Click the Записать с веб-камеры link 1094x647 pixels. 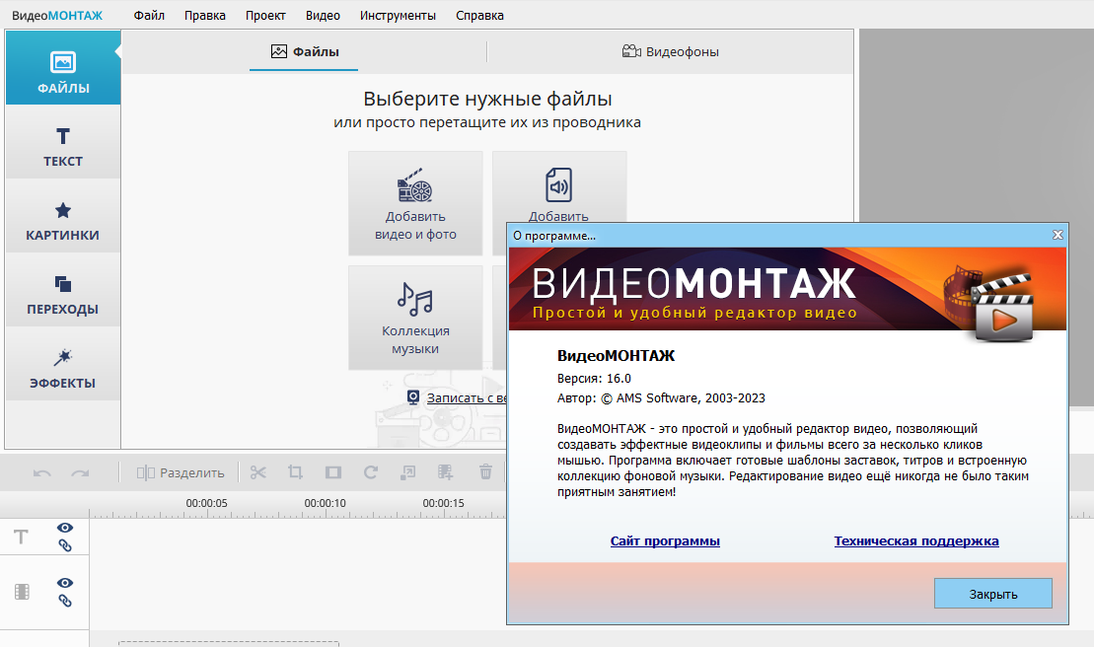[466, 397]
